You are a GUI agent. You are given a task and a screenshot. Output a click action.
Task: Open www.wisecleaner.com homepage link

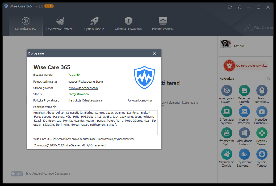pyautogui.click(x=83, y=88)
